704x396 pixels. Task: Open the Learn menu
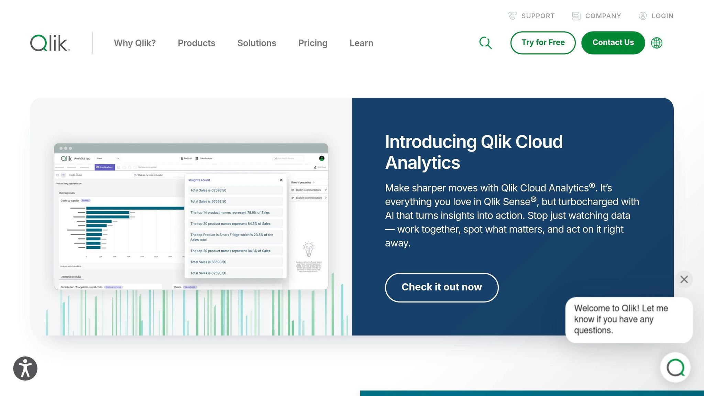coord(361,43)
